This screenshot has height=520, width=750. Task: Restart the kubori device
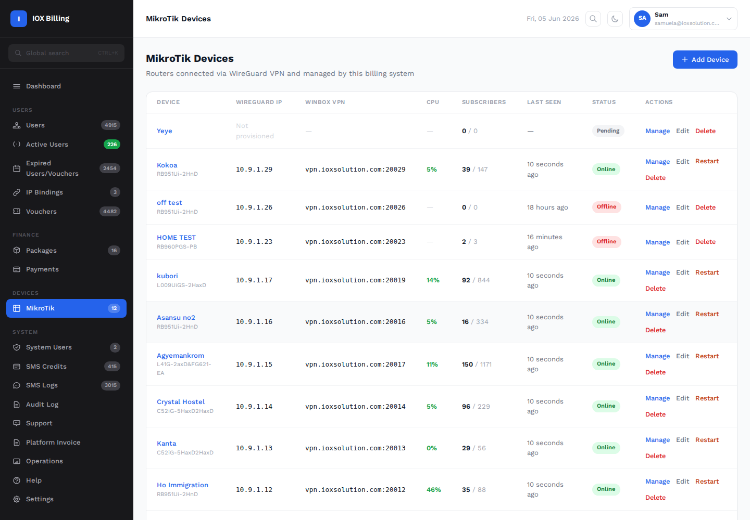(707, 272)
